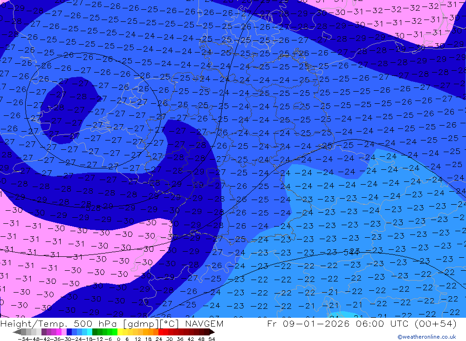Click the 528 height contour label
The height and width of the screenshot is (341, 466).
pos(93,208)
